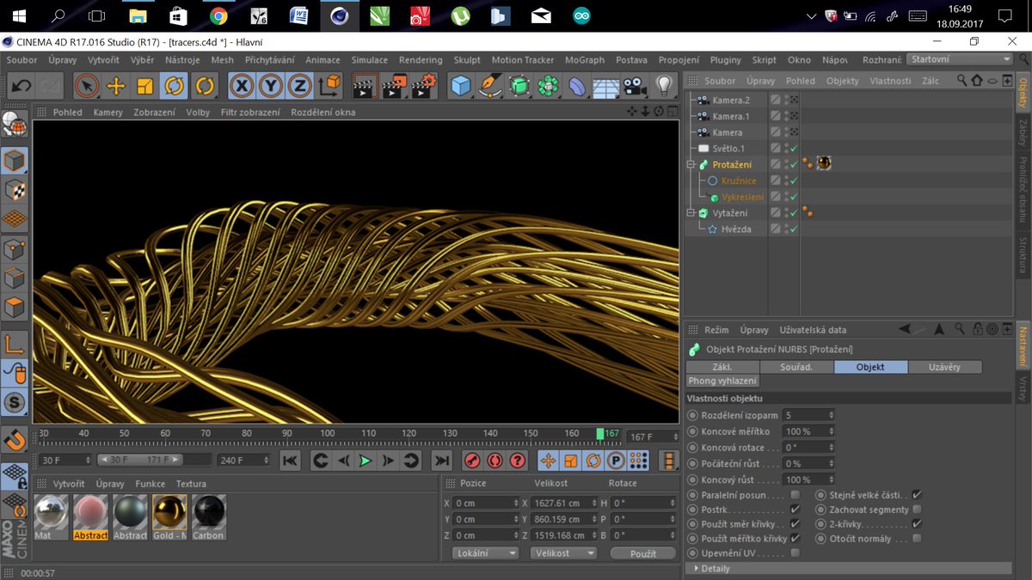Switch to the Uzávěry tab
The image size is (1032, 580).
tap(944, 367)
